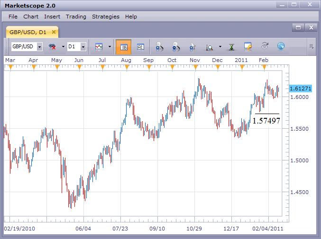Screen dimensions: 321x239
Task: Click the chart type icon
Action: click(99, 46)
